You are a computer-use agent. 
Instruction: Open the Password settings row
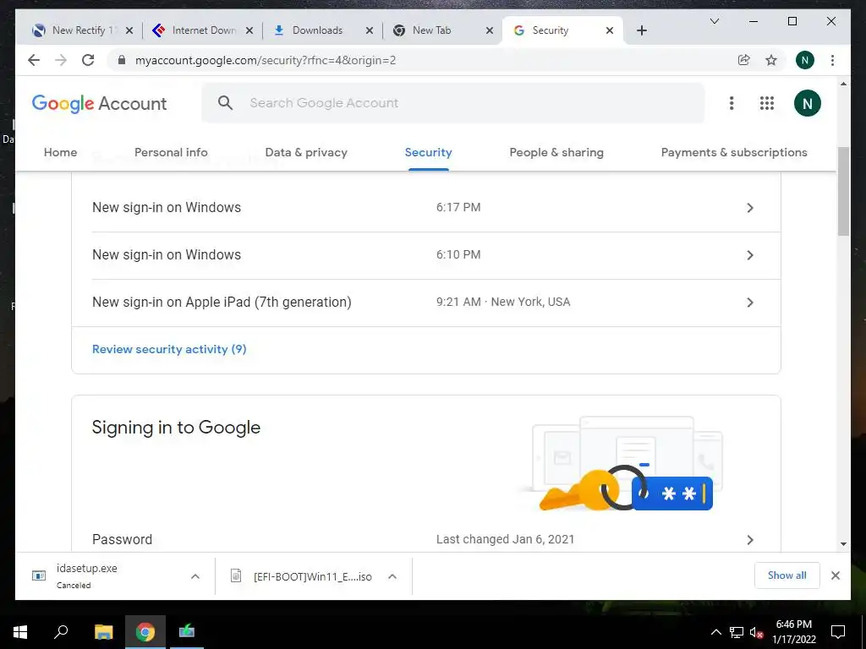click(x=426, y=539)
